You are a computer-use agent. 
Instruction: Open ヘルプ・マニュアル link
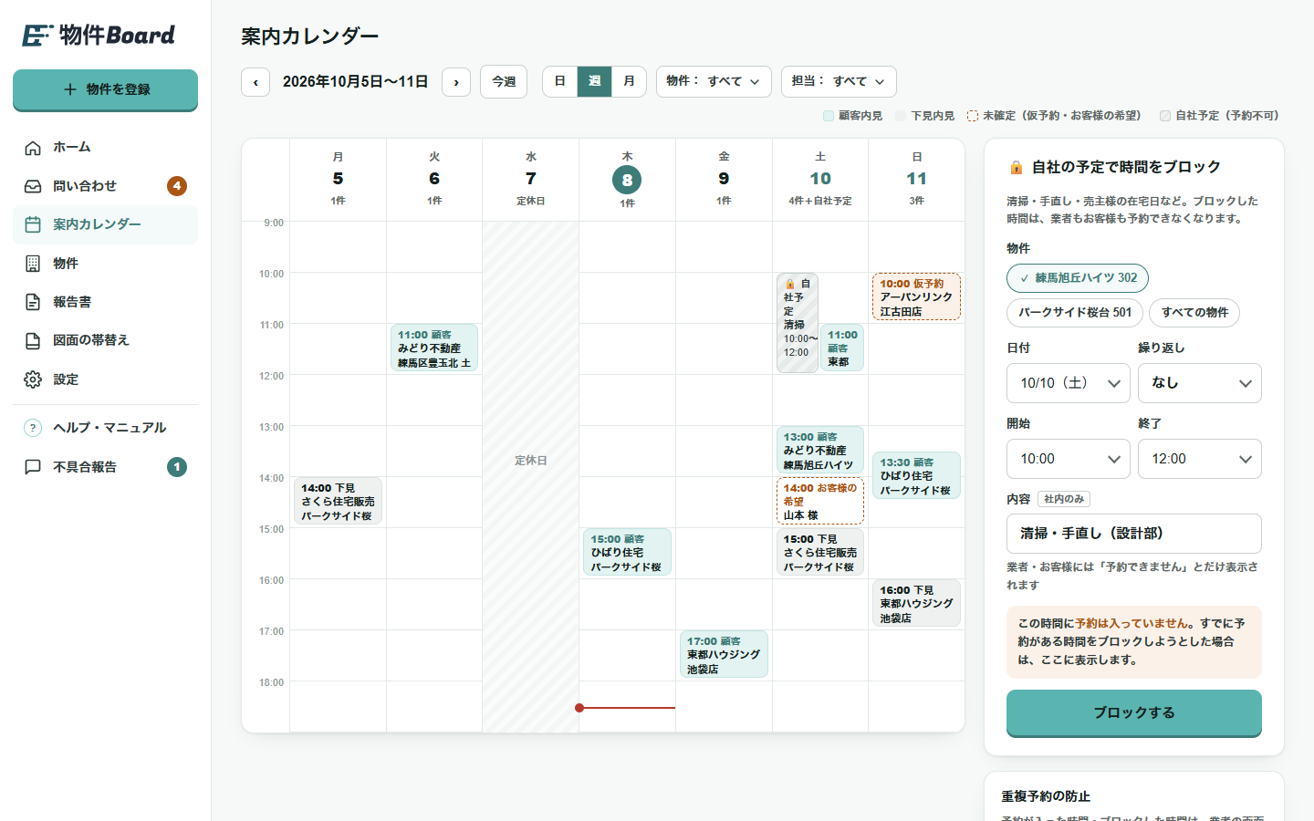point(105,428)
